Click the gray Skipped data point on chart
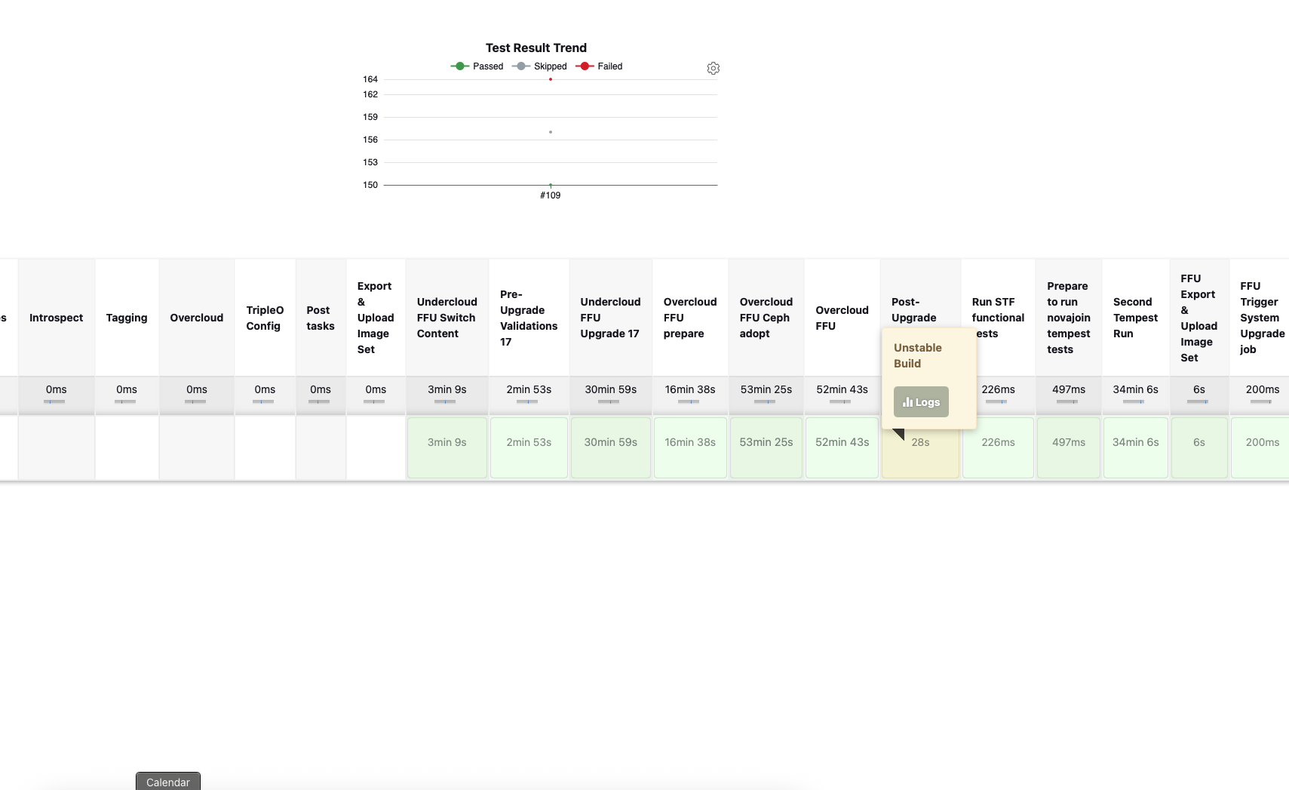Viewport: 1289px width, 790px height. click(551, 132)
